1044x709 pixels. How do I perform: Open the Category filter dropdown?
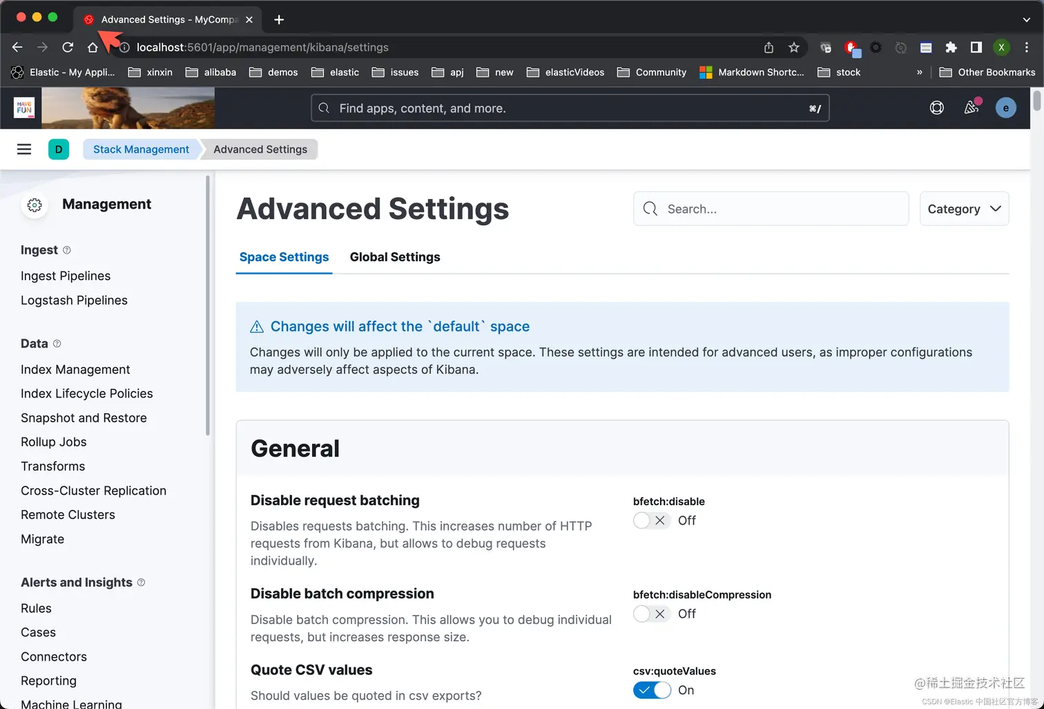964,209
